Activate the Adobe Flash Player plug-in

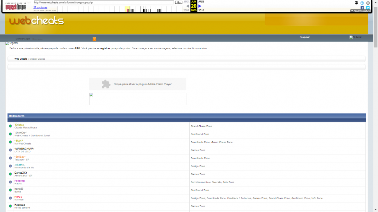[138, 84]
